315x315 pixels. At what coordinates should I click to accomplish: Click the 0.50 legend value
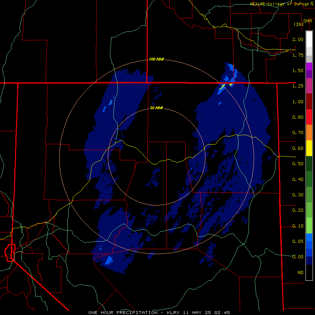pyautogui.click(x=298, y=164)
